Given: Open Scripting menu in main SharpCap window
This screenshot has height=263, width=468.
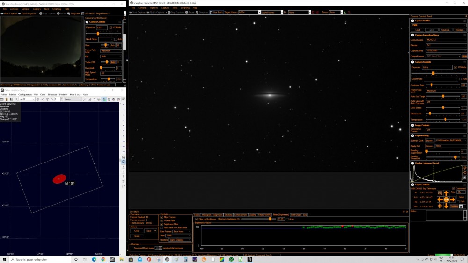Looking at the screenshot, I should click(x=185, y=8).
